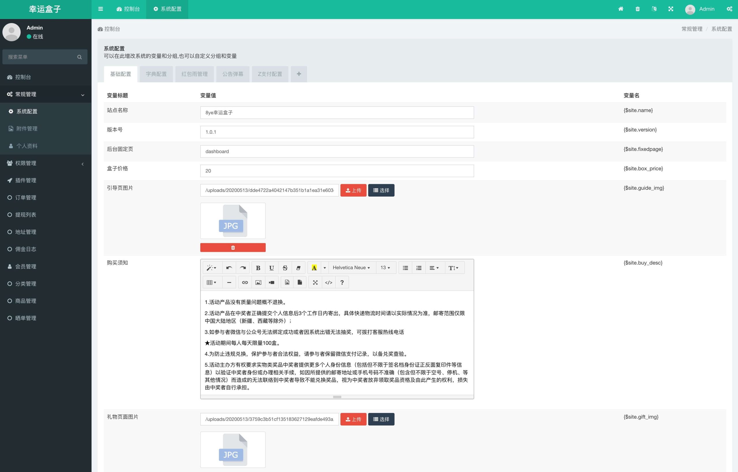Screen dimensions: 738x472
Task: Open the home page icon in top bar
Action: pyautogui.click(x=620, y=9)
